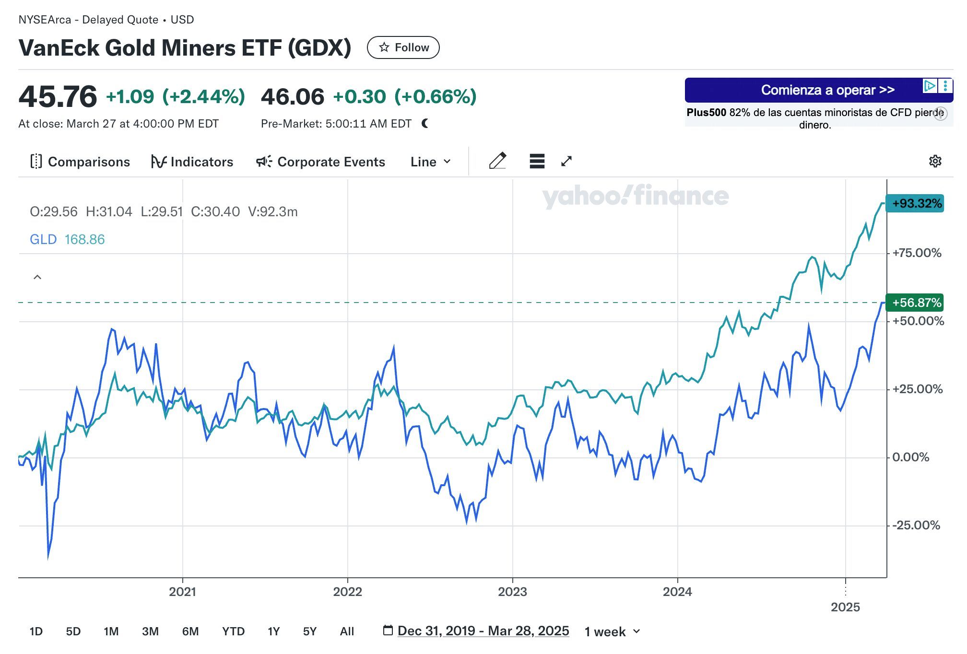
Task: Open the ad options dots icon
Action: coord(945,86)
